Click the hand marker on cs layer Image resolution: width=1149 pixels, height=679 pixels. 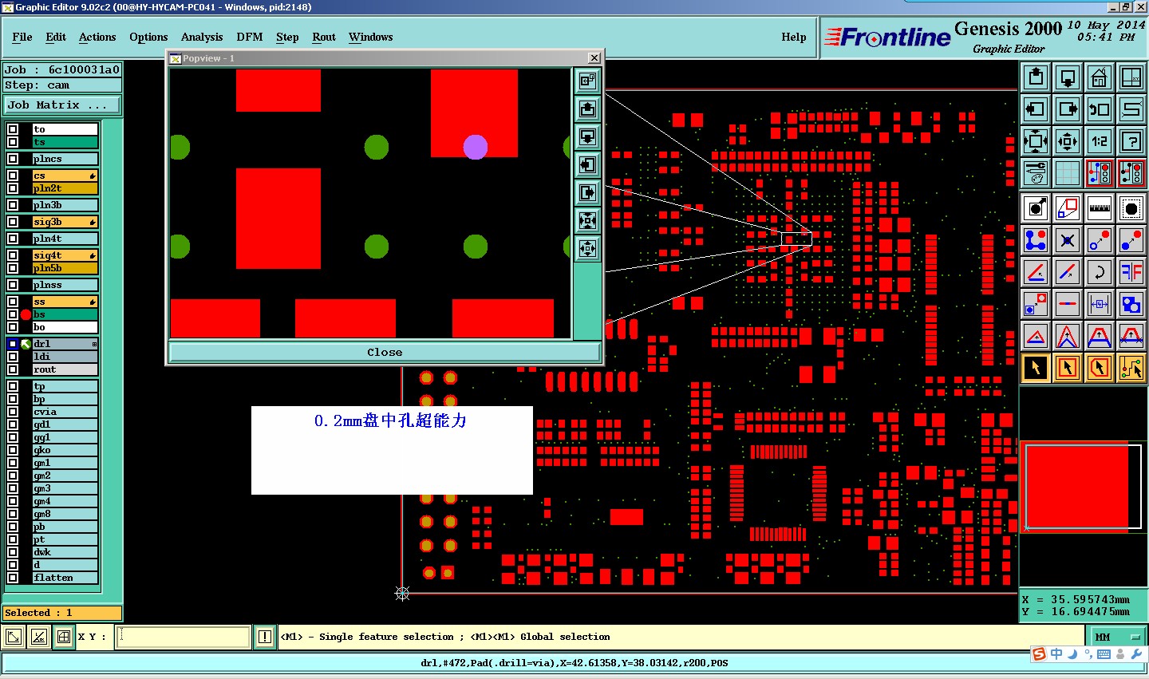(x=93, y=176)
